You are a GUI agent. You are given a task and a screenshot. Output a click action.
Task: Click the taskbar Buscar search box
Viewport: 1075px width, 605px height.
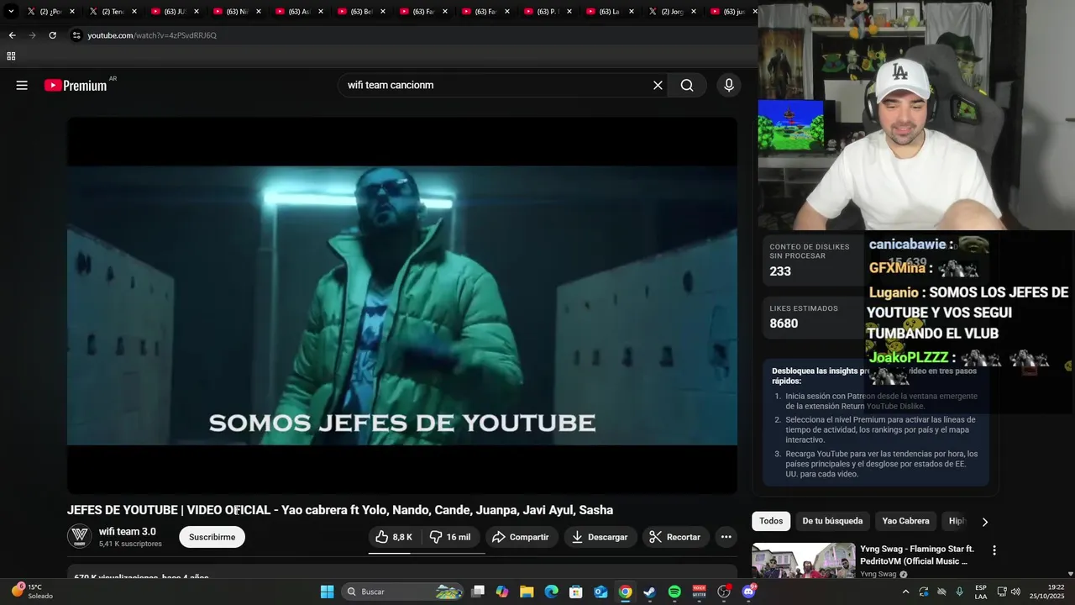pyautogui.click(x=403, y=592)
